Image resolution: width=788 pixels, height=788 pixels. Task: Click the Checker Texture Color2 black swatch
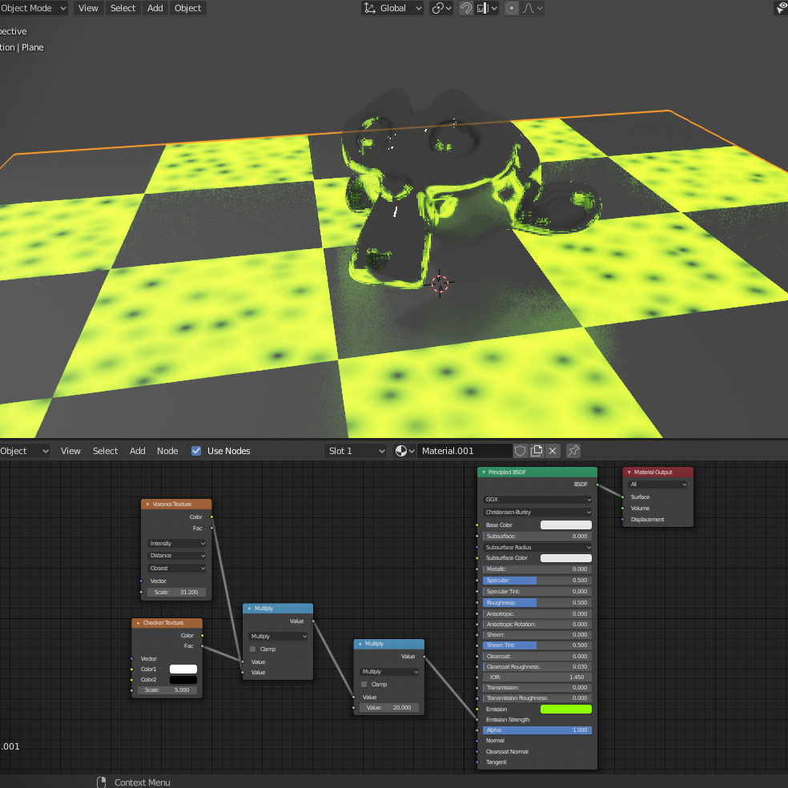click(183, 679)
